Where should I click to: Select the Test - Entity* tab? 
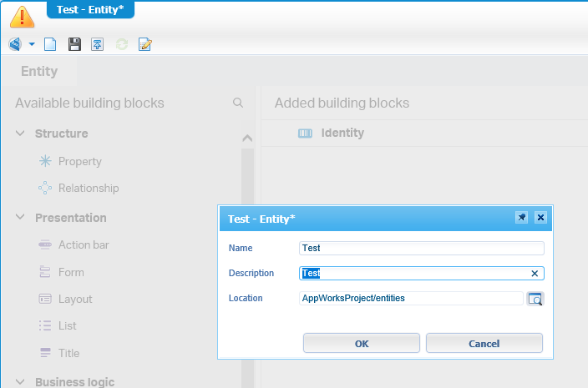(x=90, y=10)
